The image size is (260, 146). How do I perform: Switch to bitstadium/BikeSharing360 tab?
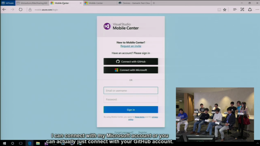[32, 3]
